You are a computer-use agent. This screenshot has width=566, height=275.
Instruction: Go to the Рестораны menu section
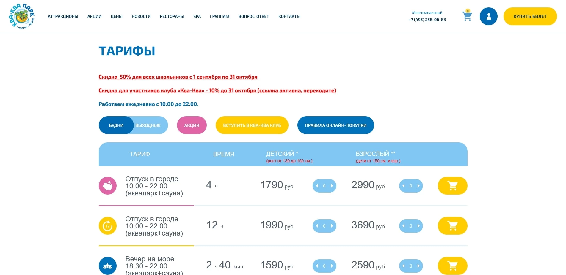tap(172, 16)
